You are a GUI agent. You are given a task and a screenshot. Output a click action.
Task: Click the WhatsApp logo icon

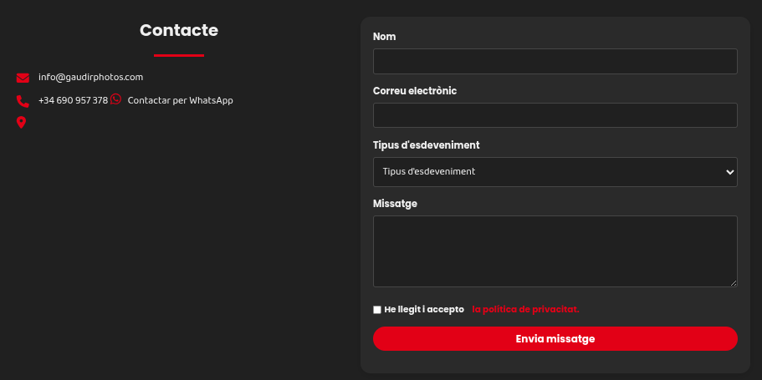[x=116, y=99]
